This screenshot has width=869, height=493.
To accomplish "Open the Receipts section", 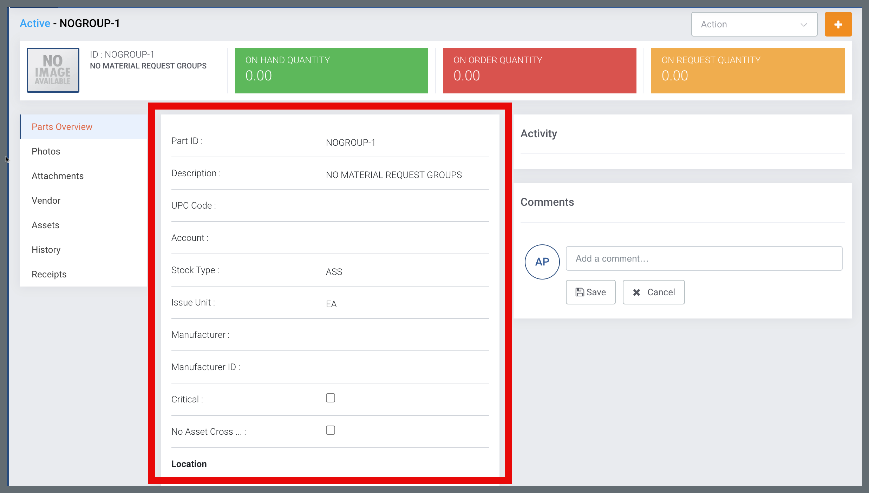I will [49, 274].
